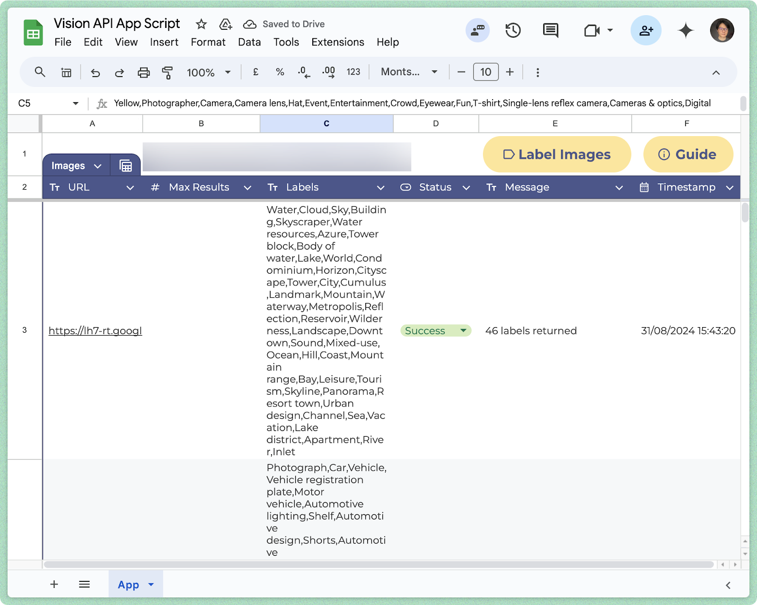
Task: Click the move to Drive folder icon
Action: (x=226, y=24)
